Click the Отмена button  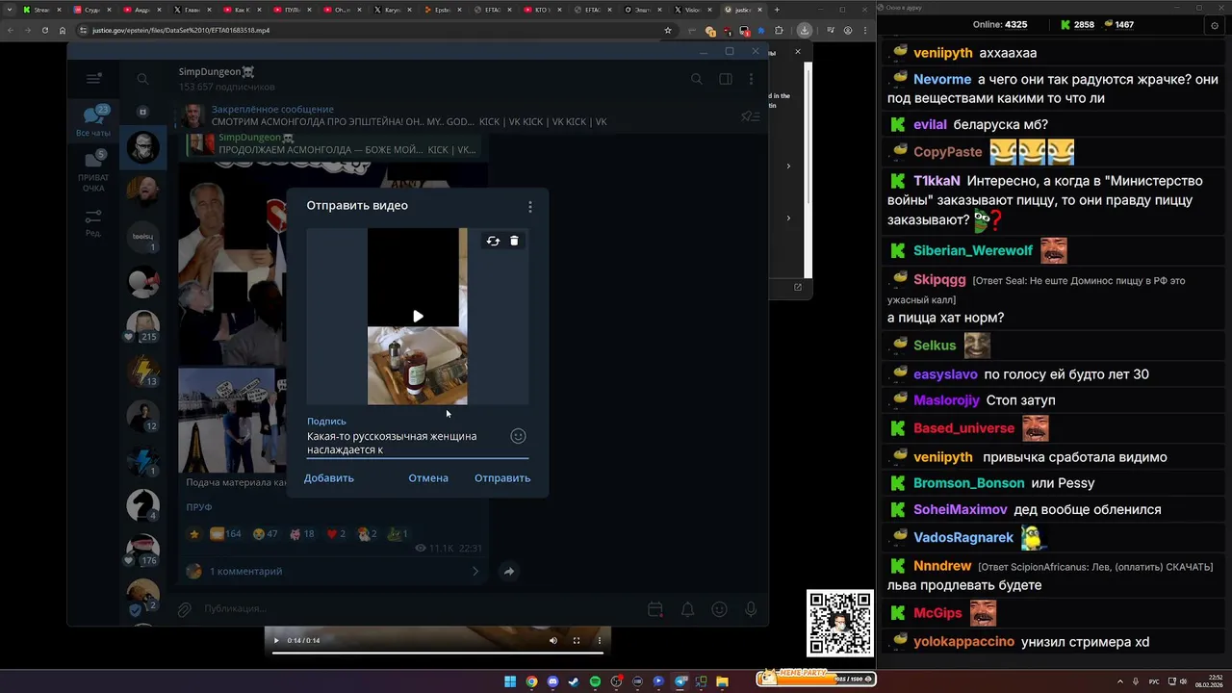428,477
